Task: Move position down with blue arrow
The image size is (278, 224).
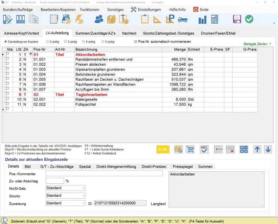Action: pyautogui.click(x=268, y=149)
